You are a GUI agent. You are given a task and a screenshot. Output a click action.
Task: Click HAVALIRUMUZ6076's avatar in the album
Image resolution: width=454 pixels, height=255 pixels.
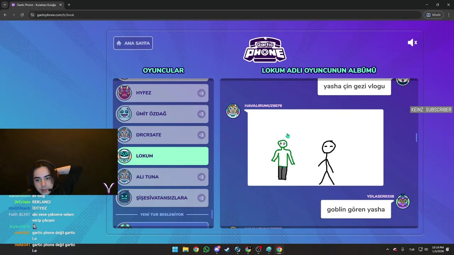coord(233,111)
